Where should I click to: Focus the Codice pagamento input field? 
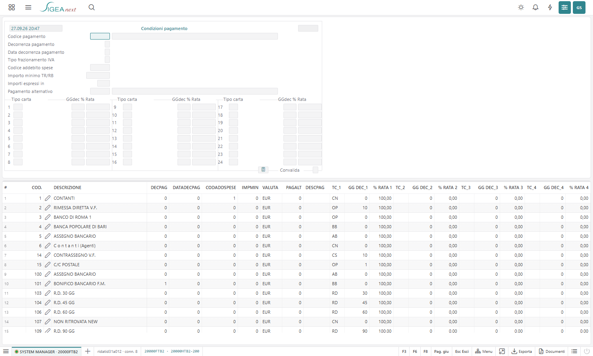pos(100,36)
